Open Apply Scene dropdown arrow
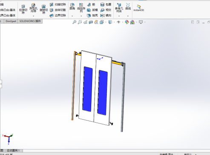 136,22
